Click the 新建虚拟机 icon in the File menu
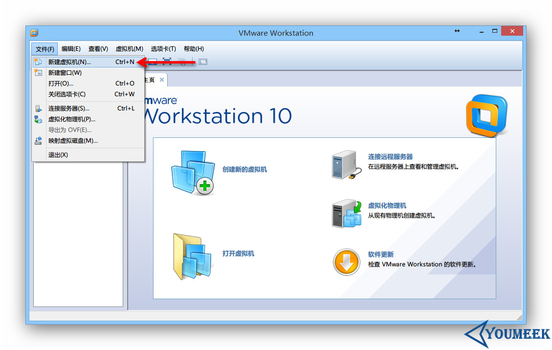Image resolution: width=552 pixels, height=350 pixels. click(38, 62)
